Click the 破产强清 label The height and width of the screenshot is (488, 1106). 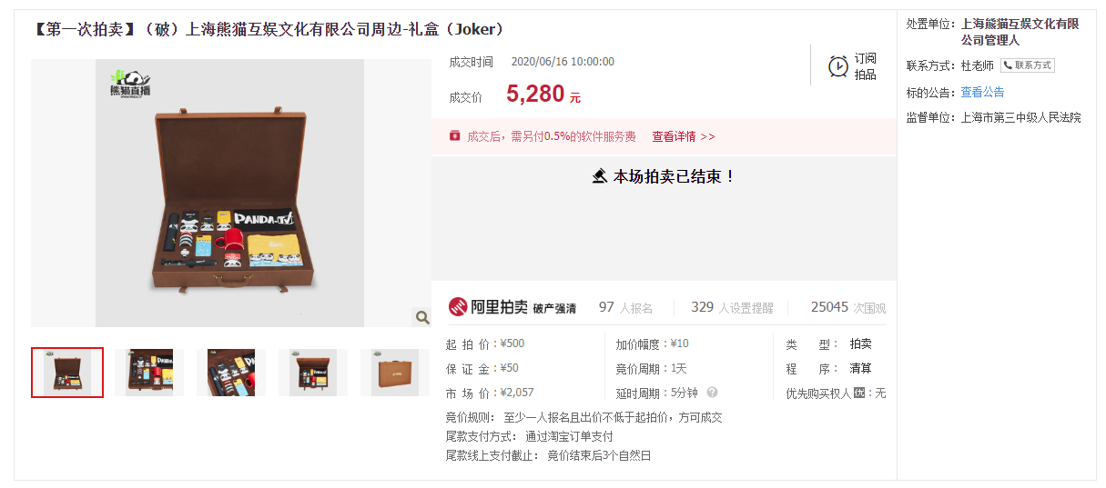coord(554,309)
